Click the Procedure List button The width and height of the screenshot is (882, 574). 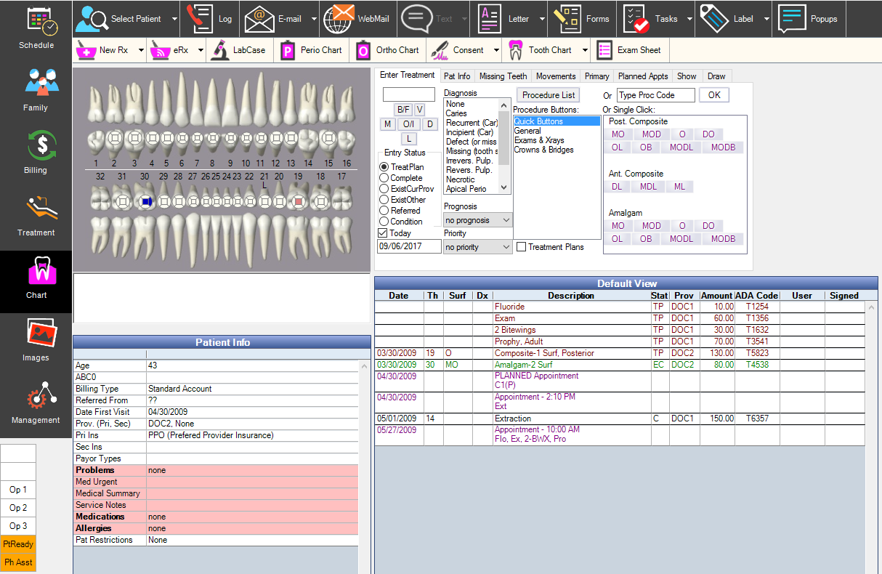pyautogui.click(x=549, y=95)
